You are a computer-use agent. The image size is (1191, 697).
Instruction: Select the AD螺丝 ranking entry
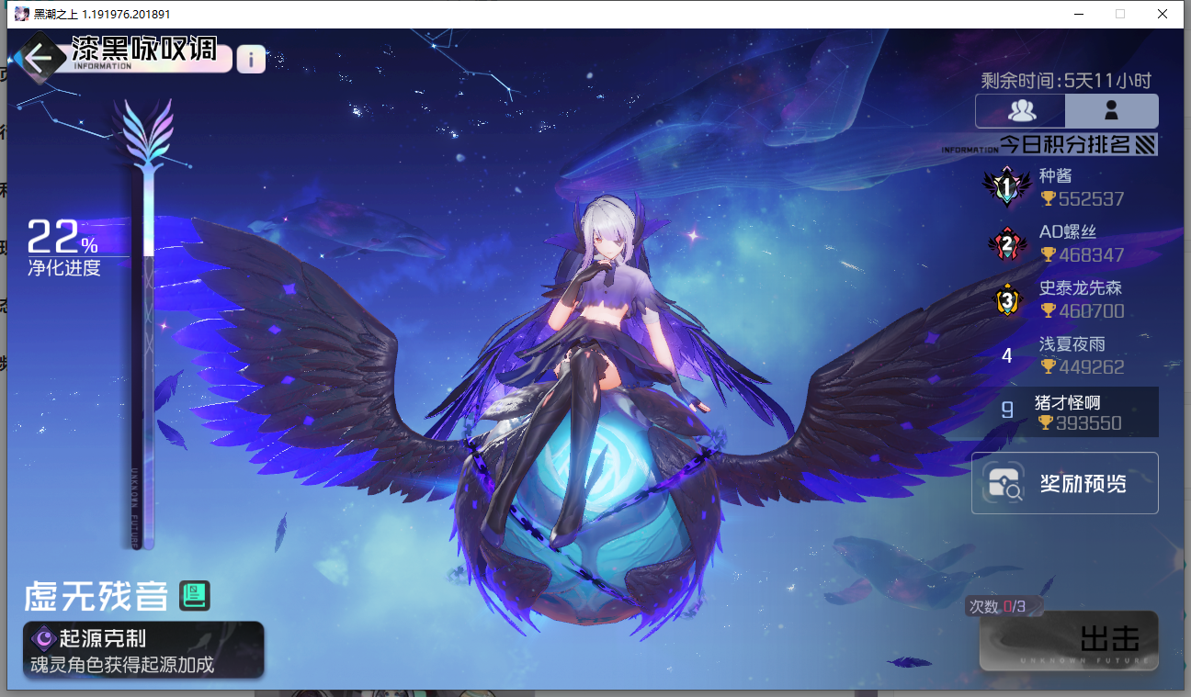(1066, 243)
